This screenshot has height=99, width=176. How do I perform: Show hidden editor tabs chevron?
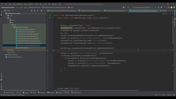pos(169,11)
